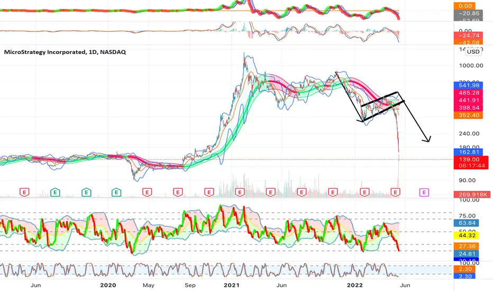The image size is (493, 291).
Task: Select the orange -42.08 indicator label
Action: coord(469,42)
